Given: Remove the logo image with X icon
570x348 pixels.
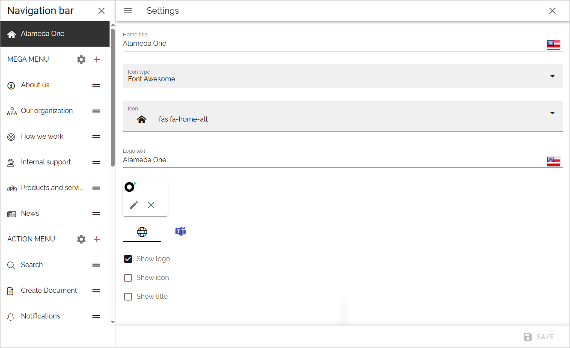Looking at the screenshot, I should [x=151, y=205].
